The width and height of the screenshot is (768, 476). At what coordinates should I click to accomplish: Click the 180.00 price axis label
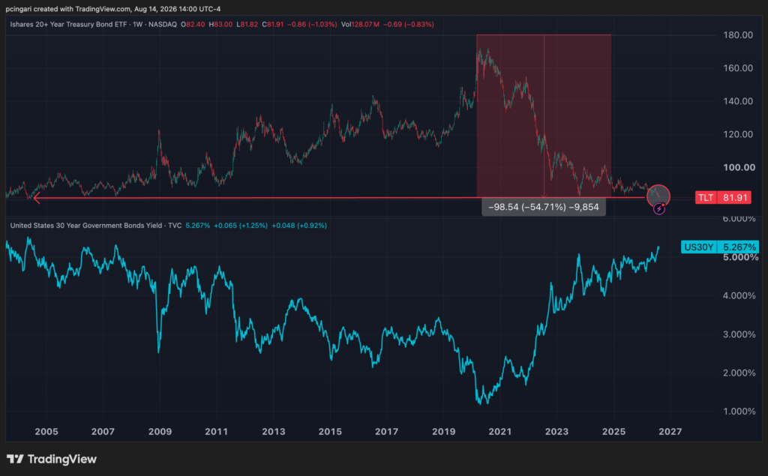[x=738, y=34]
